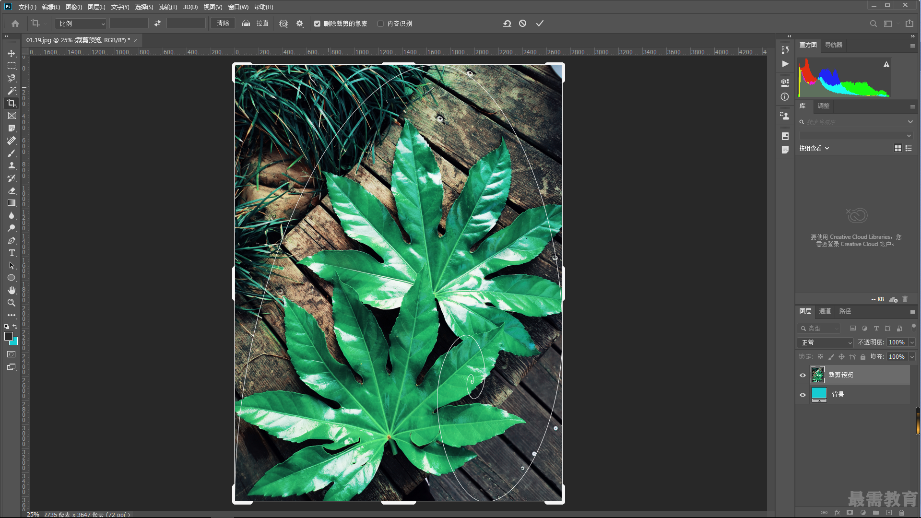
Task: Open the 图像(I) menu
Action: 74,7
